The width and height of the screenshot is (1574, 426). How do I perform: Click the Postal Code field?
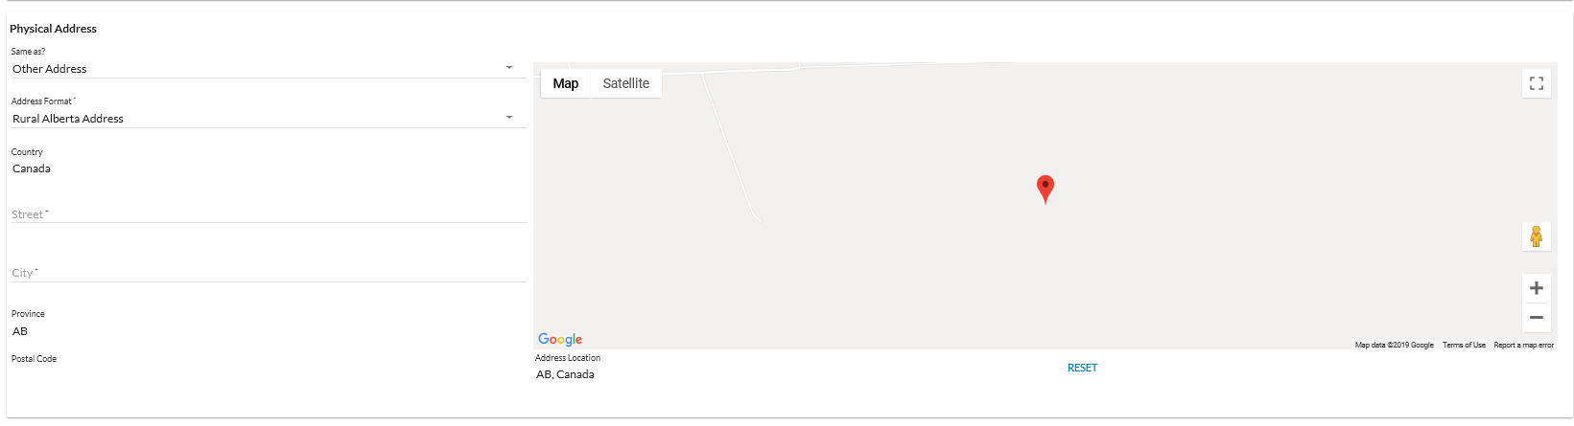click(267, 373)
